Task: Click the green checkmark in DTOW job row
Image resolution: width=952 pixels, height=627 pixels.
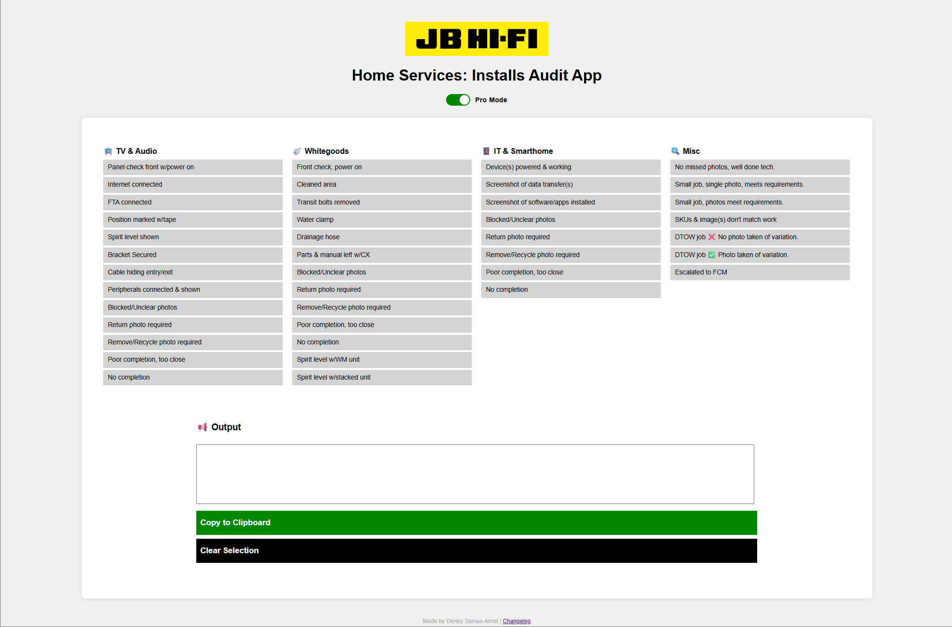Action: click(712, 255)
